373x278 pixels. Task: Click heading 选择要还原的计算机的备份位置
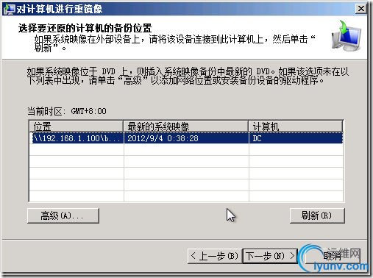coord(85,28)
